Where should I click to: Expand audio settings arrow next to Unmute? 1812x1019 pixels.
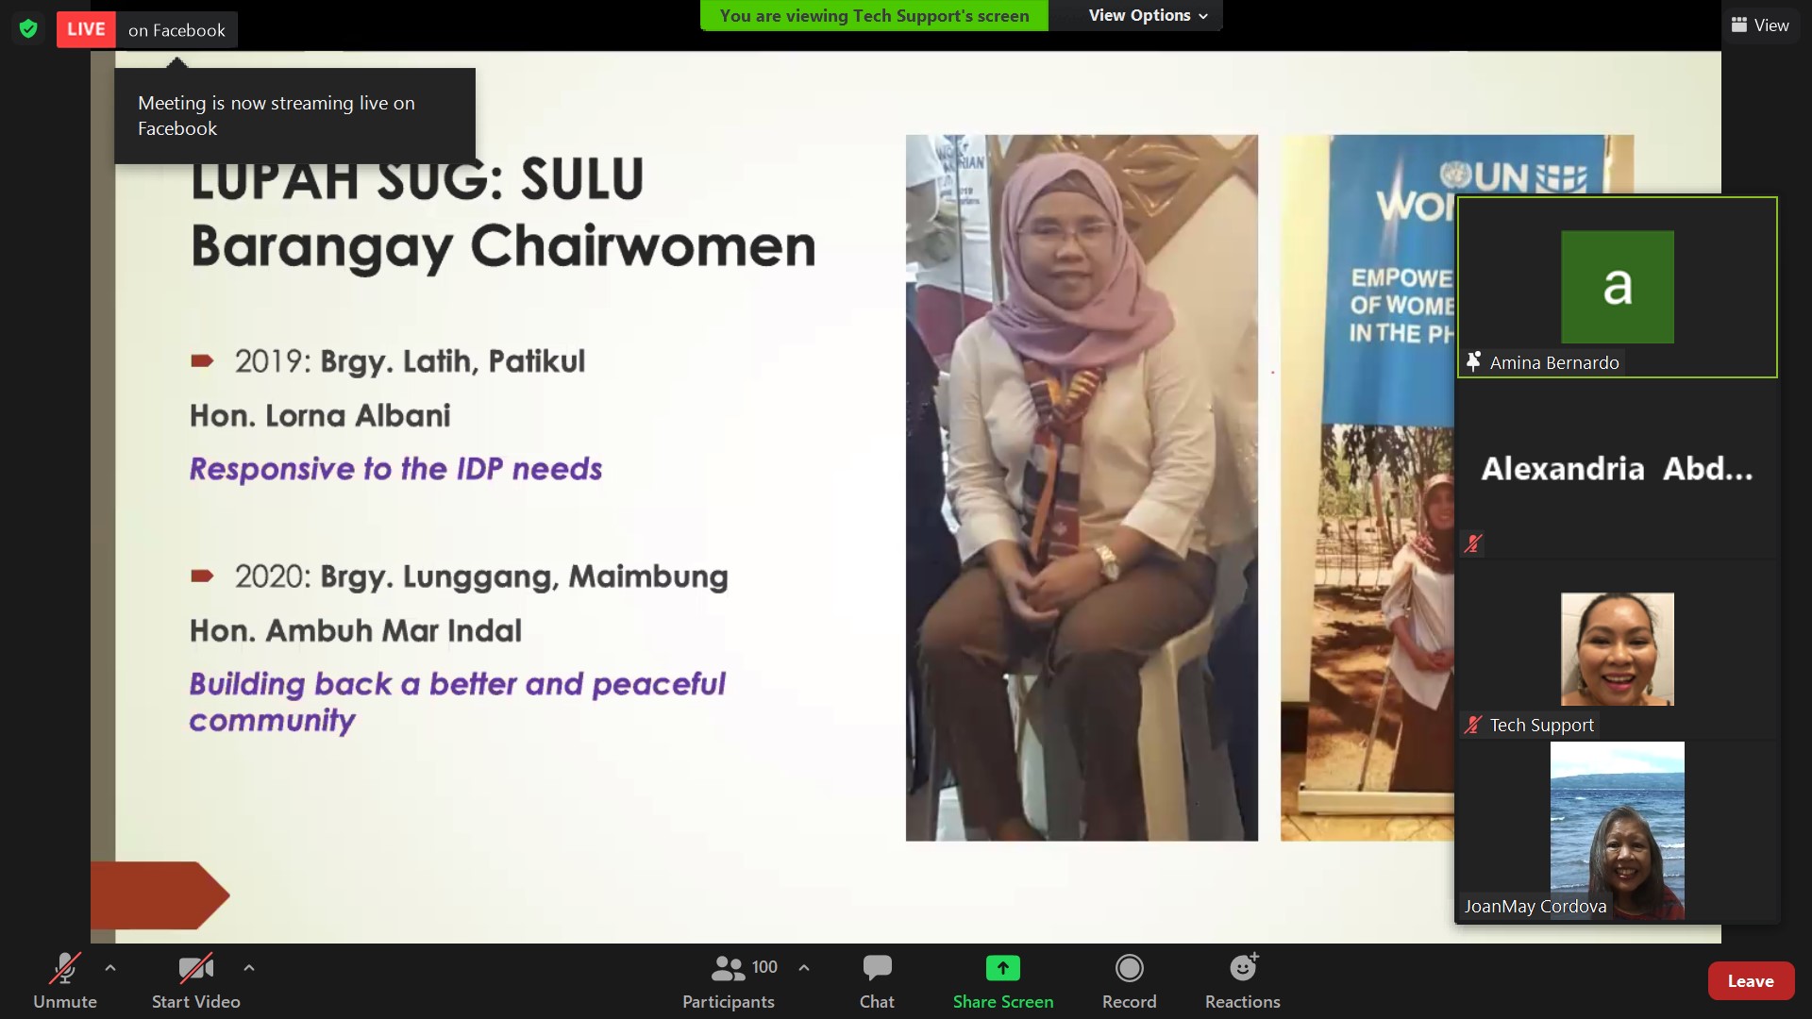coord(110,967)
